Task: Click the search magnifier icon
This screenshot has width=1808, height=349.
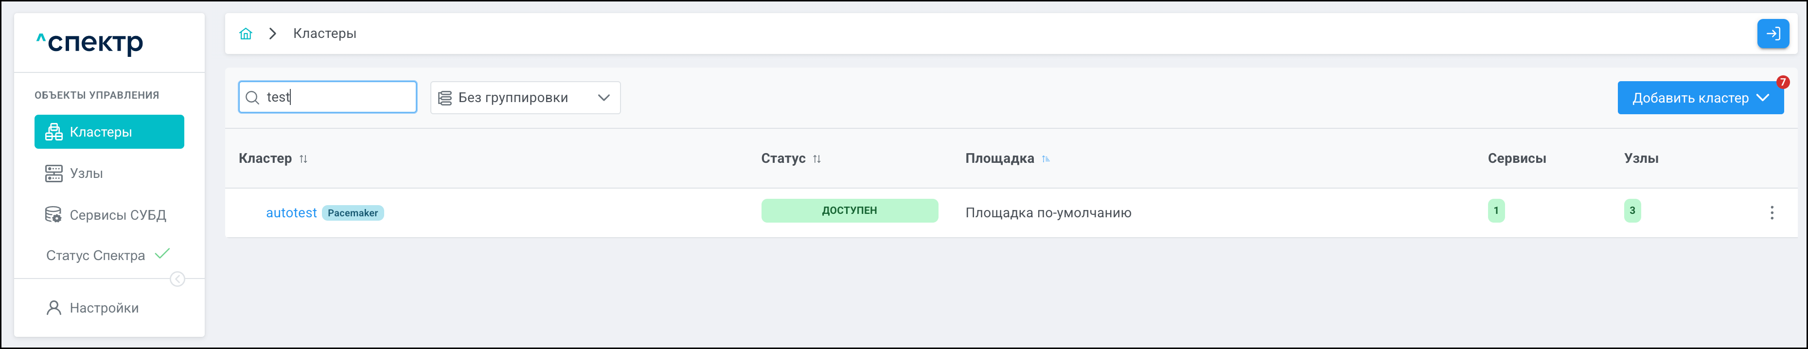Action: click(x=253, y=98)
